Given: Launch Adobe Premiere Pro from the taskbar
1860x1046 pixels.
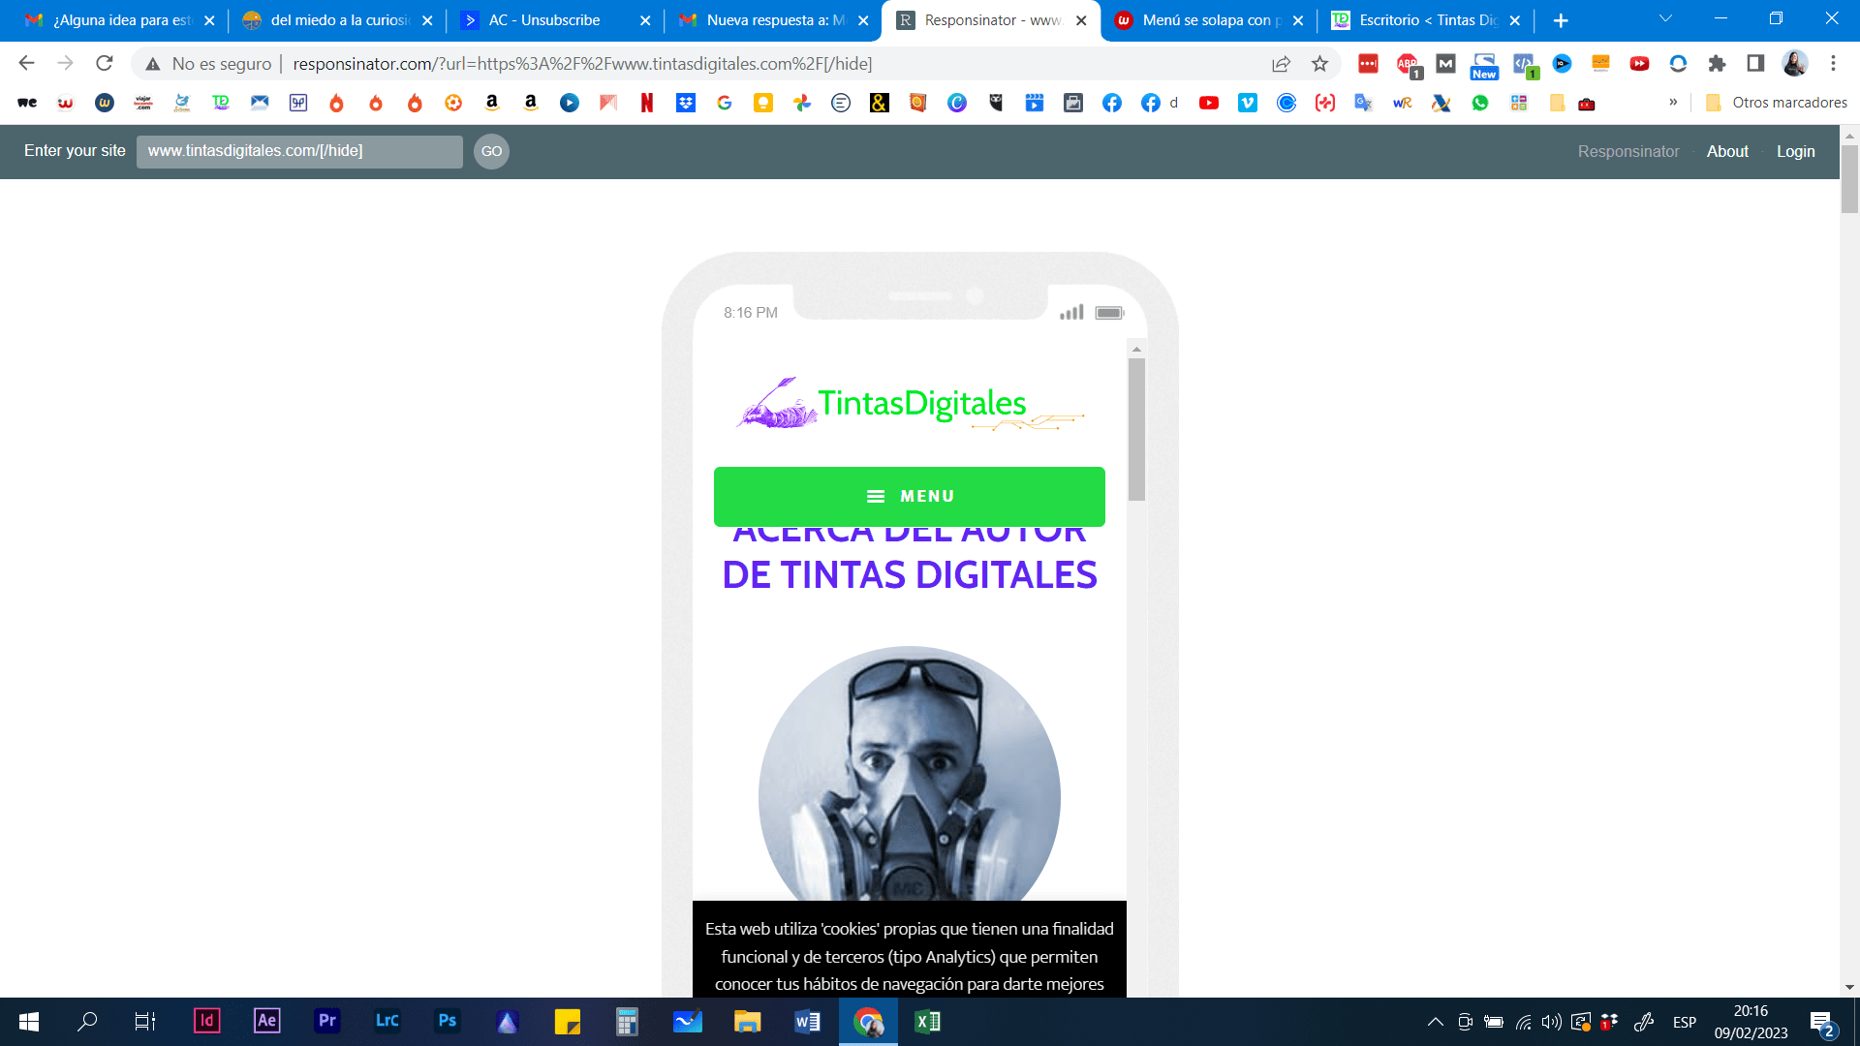Looking at the screenshot, I should point(326,1021).
